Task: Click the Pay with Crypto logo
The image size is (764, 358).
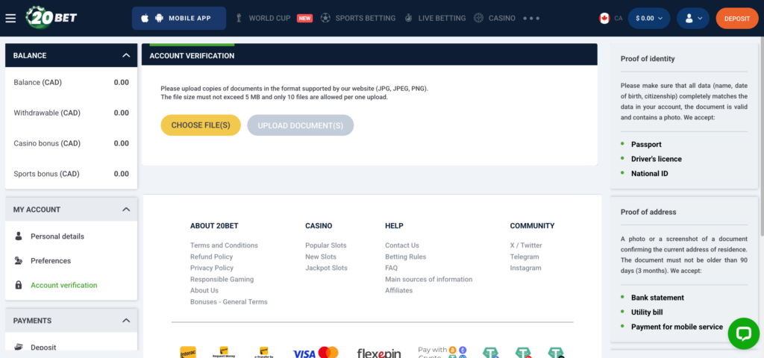Action: [442, 352]
